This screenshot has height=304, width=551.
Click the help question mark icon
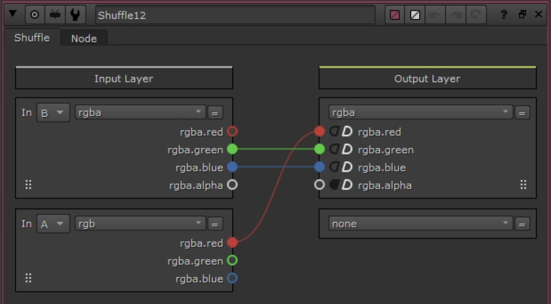tap(503, 14)
